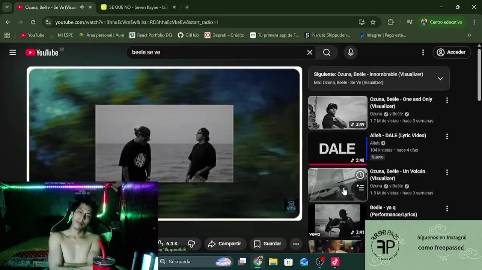Add Un Volcán to queue icon
Image resolution: width=482 pixels, height=270 pixels.
pyautogui.click(x=360, y=188)
